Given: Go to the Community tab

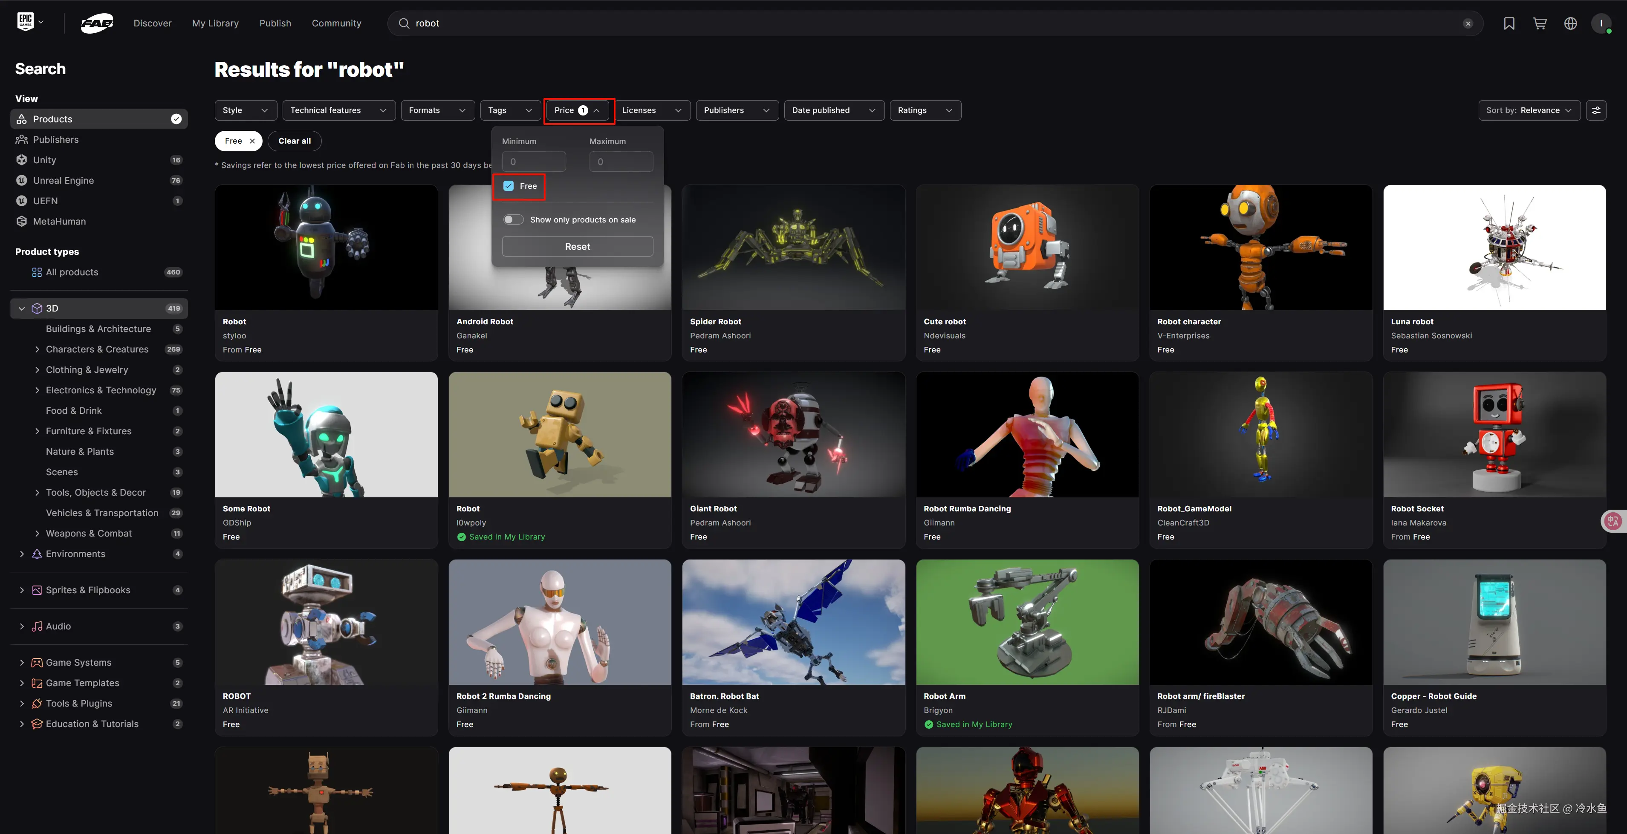Looking at the screenshot, I should coord(336,23).
